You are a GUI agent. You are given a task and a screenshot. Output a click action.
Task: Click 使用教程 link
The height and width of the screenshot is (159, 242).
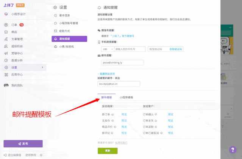click(x=31, y=155)
